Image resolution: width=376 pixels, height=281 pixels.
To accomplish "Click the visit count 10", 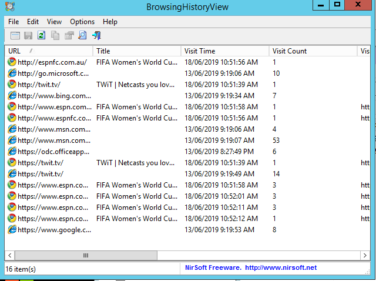I will tap(276, 73).
